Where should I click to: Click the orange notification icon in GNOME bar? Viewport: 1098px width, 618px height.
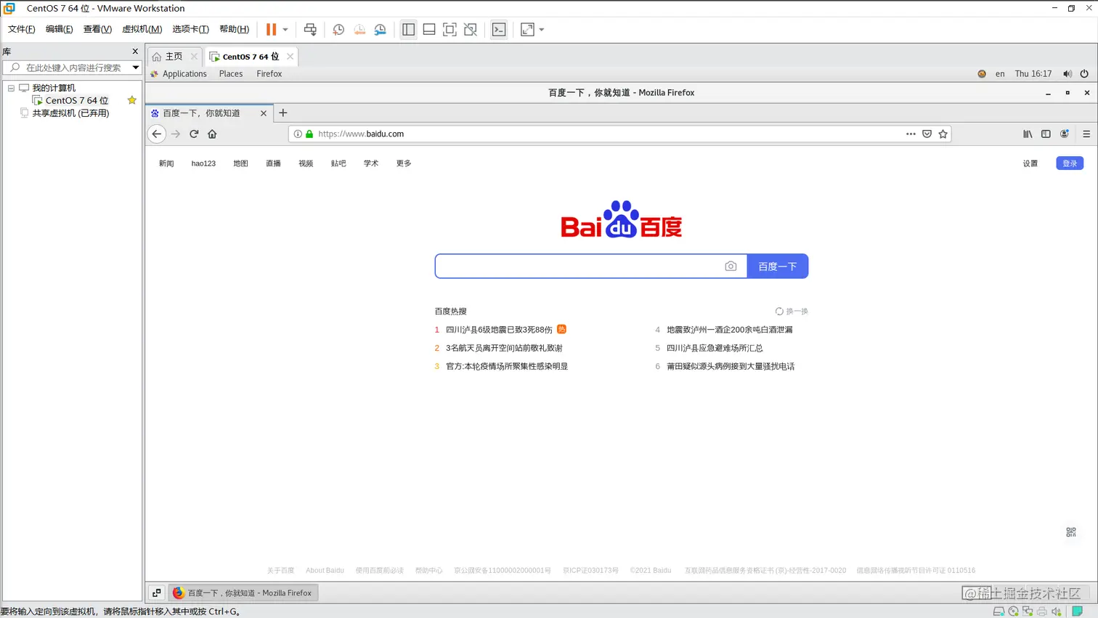(x=982, y=74)
